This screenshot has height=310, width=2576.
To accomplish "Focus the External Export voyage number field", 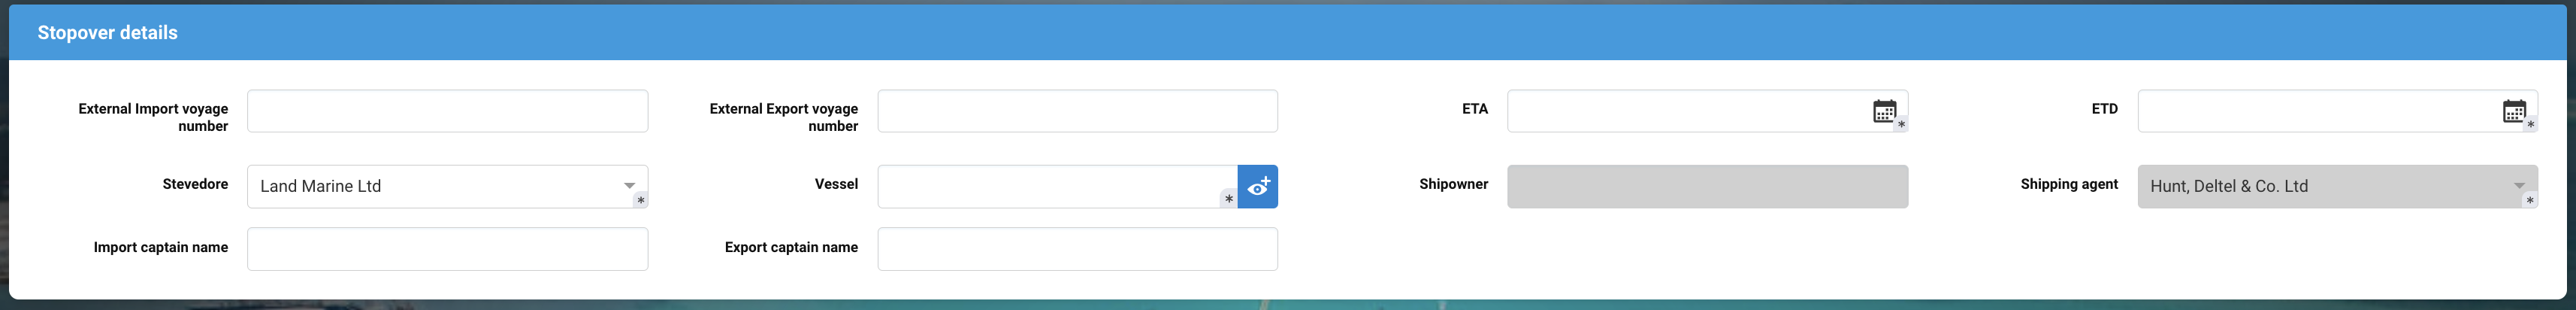I will [1077, 111].
